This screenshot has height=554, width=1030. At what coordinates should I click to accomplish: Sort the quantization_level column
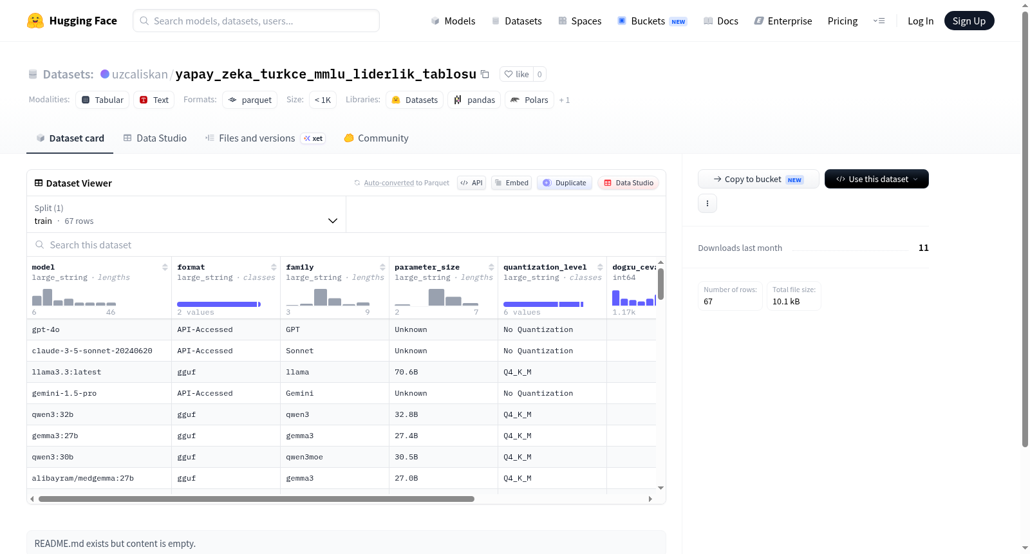click(600, 267)
